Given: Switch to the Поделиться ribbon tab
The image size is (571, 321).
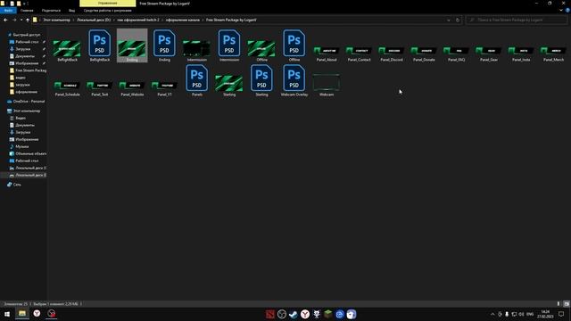Looking at the screenshot, I should pyautogui.click(x=51, y=11).
